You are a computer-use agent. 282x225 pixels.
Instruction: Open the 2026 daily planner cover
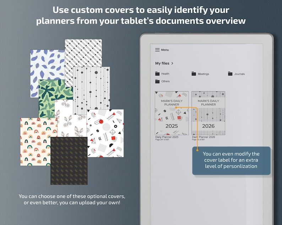click(208, 113)
